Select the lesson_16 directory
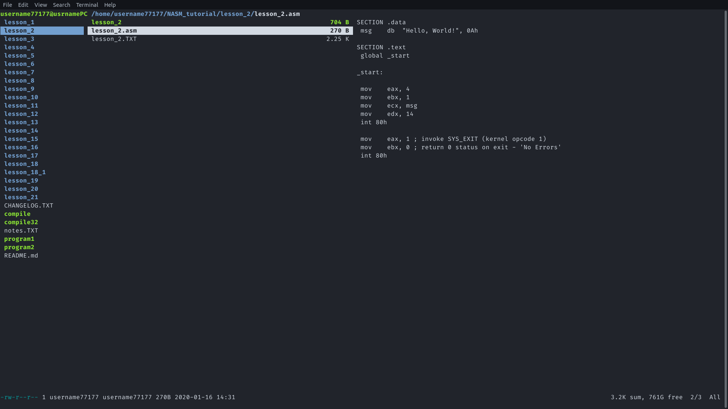 coord(21,147)
